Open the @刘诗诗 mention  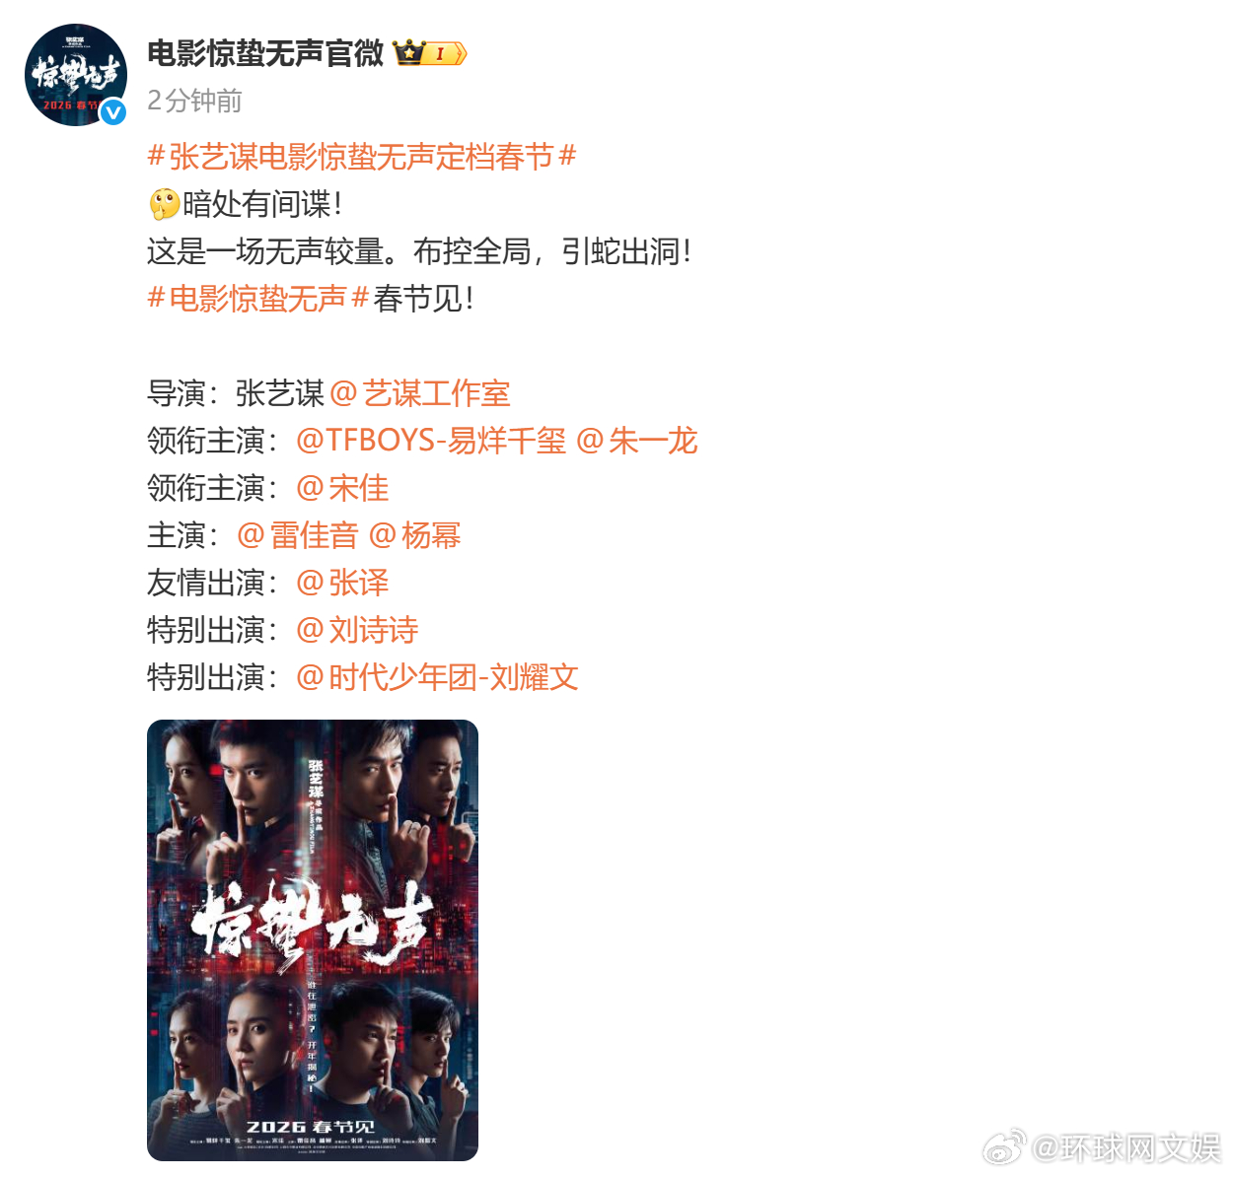(357, 629)
